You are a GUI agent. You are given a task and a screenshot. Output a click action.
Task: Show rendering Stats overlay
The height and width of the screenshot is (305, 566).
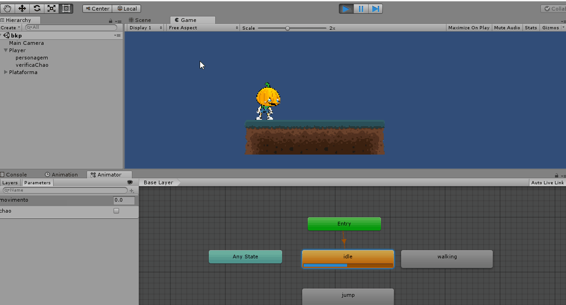531,27
